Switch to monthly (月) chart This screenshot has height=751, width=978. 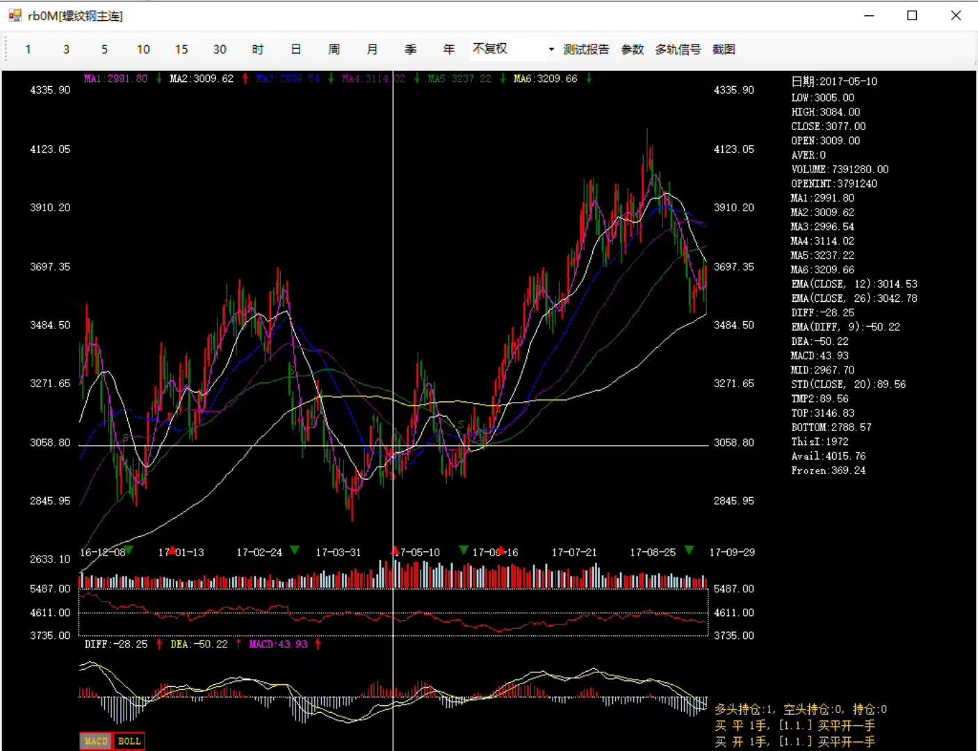pos(373,49)
